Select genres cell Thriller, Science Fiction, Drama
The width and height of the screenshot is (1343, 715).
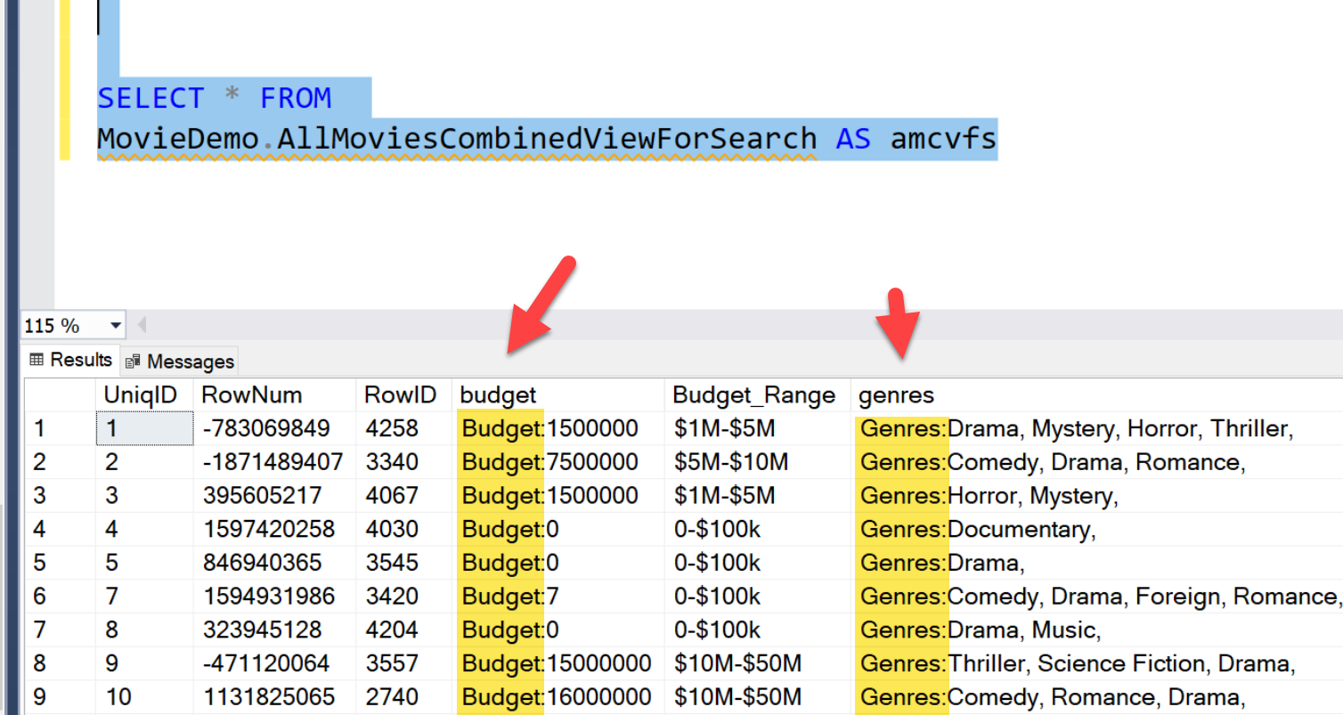(1096, 663)
